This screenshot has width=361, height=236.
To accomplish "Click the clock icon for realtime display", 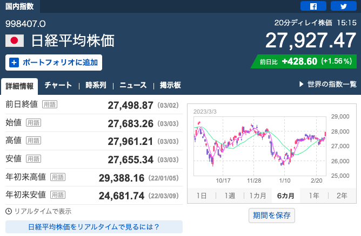I will 8,211.
